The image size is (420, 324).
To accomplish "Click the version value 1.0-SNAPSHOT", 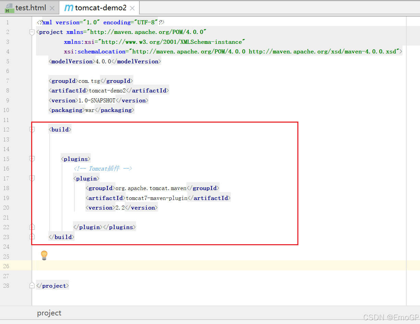I will click(x=97, y=100).
